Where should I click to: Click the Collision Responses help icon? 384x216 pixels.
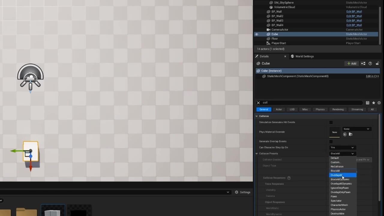pyautogui.click(x=289, y=178)
